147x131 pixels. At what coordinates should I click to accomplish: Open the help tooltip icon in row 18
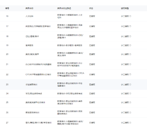coord(130,36)
